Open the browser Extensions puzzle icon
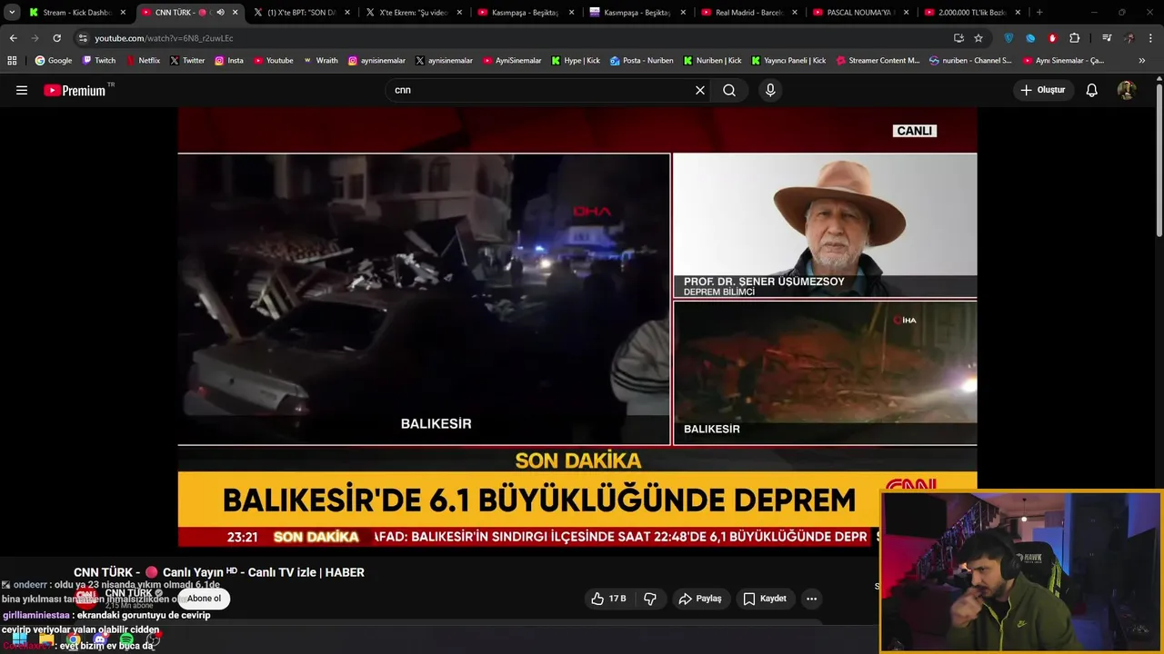Image resolution: width=1164 pixels, height=654 pixels. coord(1075,38)
